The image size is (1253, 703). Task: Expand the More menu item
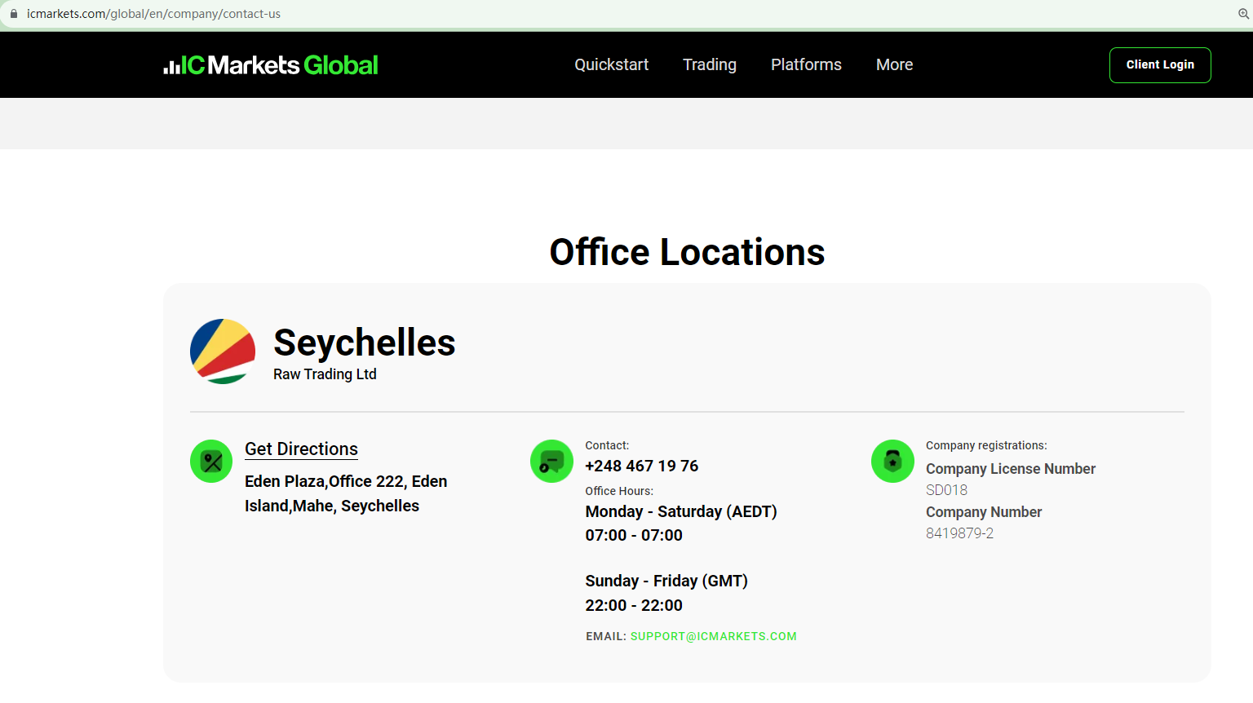(894, 65)
